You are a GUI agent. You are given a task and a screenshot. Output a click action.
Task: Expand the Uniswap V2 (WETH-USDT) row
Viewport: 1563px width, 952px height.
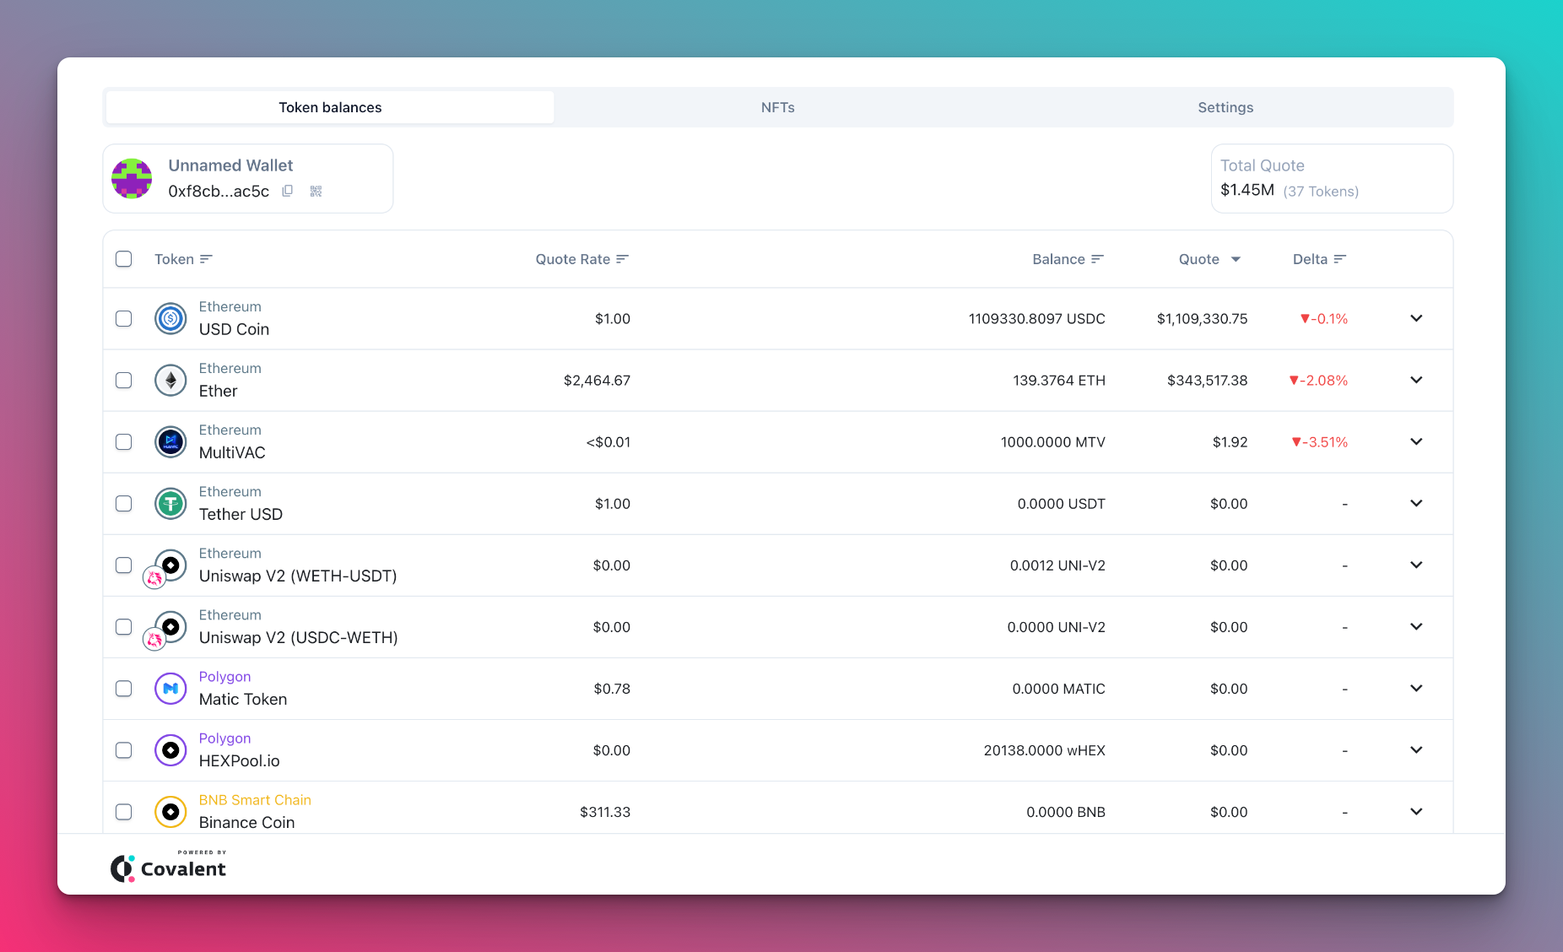pyautogui.click(x=1416, y=565)
